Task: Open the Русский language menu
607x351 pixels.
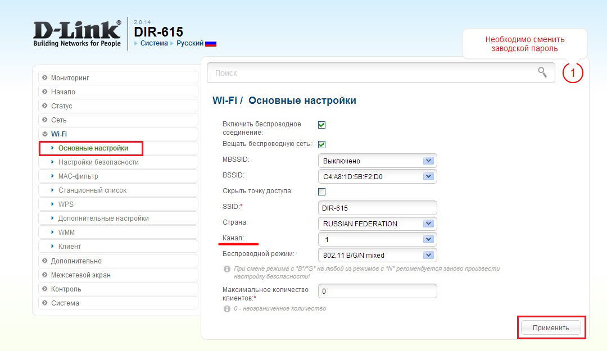Action: tap(190, 43)
